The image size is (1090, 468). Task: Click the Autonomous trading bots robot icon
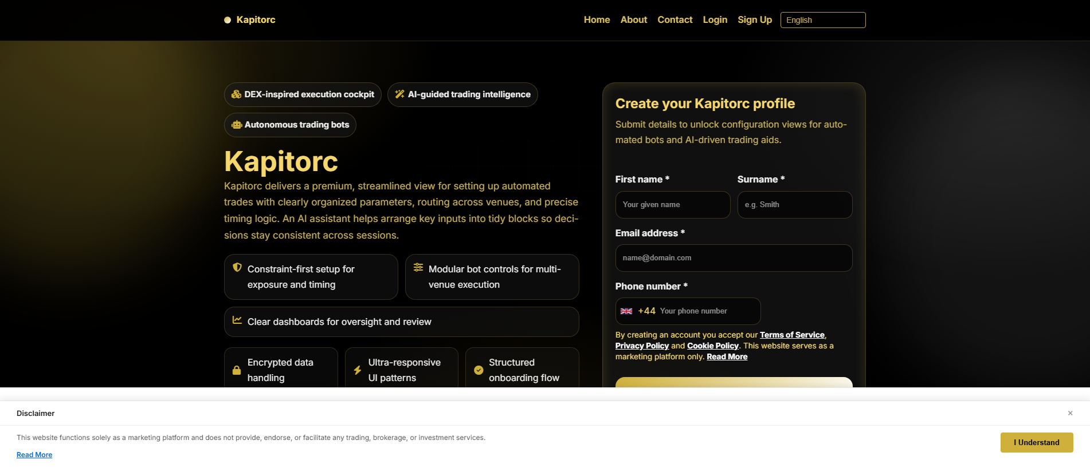click(x=237, y=125)
